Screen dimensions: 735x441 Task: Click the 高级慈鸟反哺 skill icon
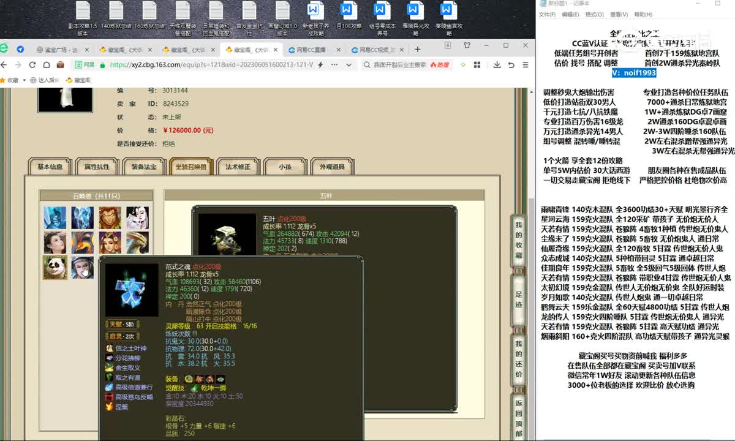[x=110, y=397]
